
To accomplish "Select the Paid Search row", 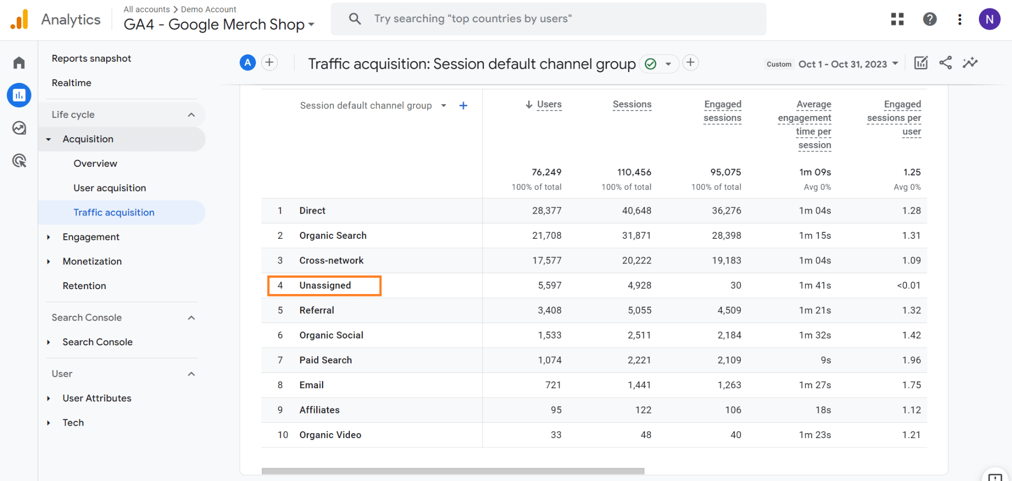I will click(x=594, y=360).
